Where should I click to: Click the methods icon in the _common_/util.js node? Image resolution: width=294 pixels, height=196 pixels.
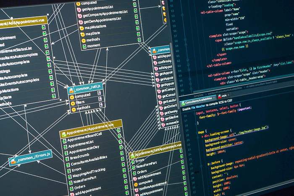point(72,108)
